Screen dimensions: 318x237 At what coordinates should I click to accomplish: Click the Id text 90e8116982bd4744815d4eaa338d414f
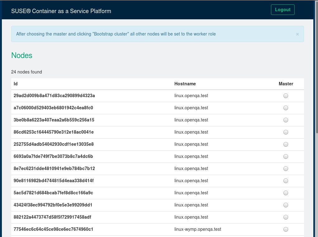pyautogui.click(x=54, y=181)
